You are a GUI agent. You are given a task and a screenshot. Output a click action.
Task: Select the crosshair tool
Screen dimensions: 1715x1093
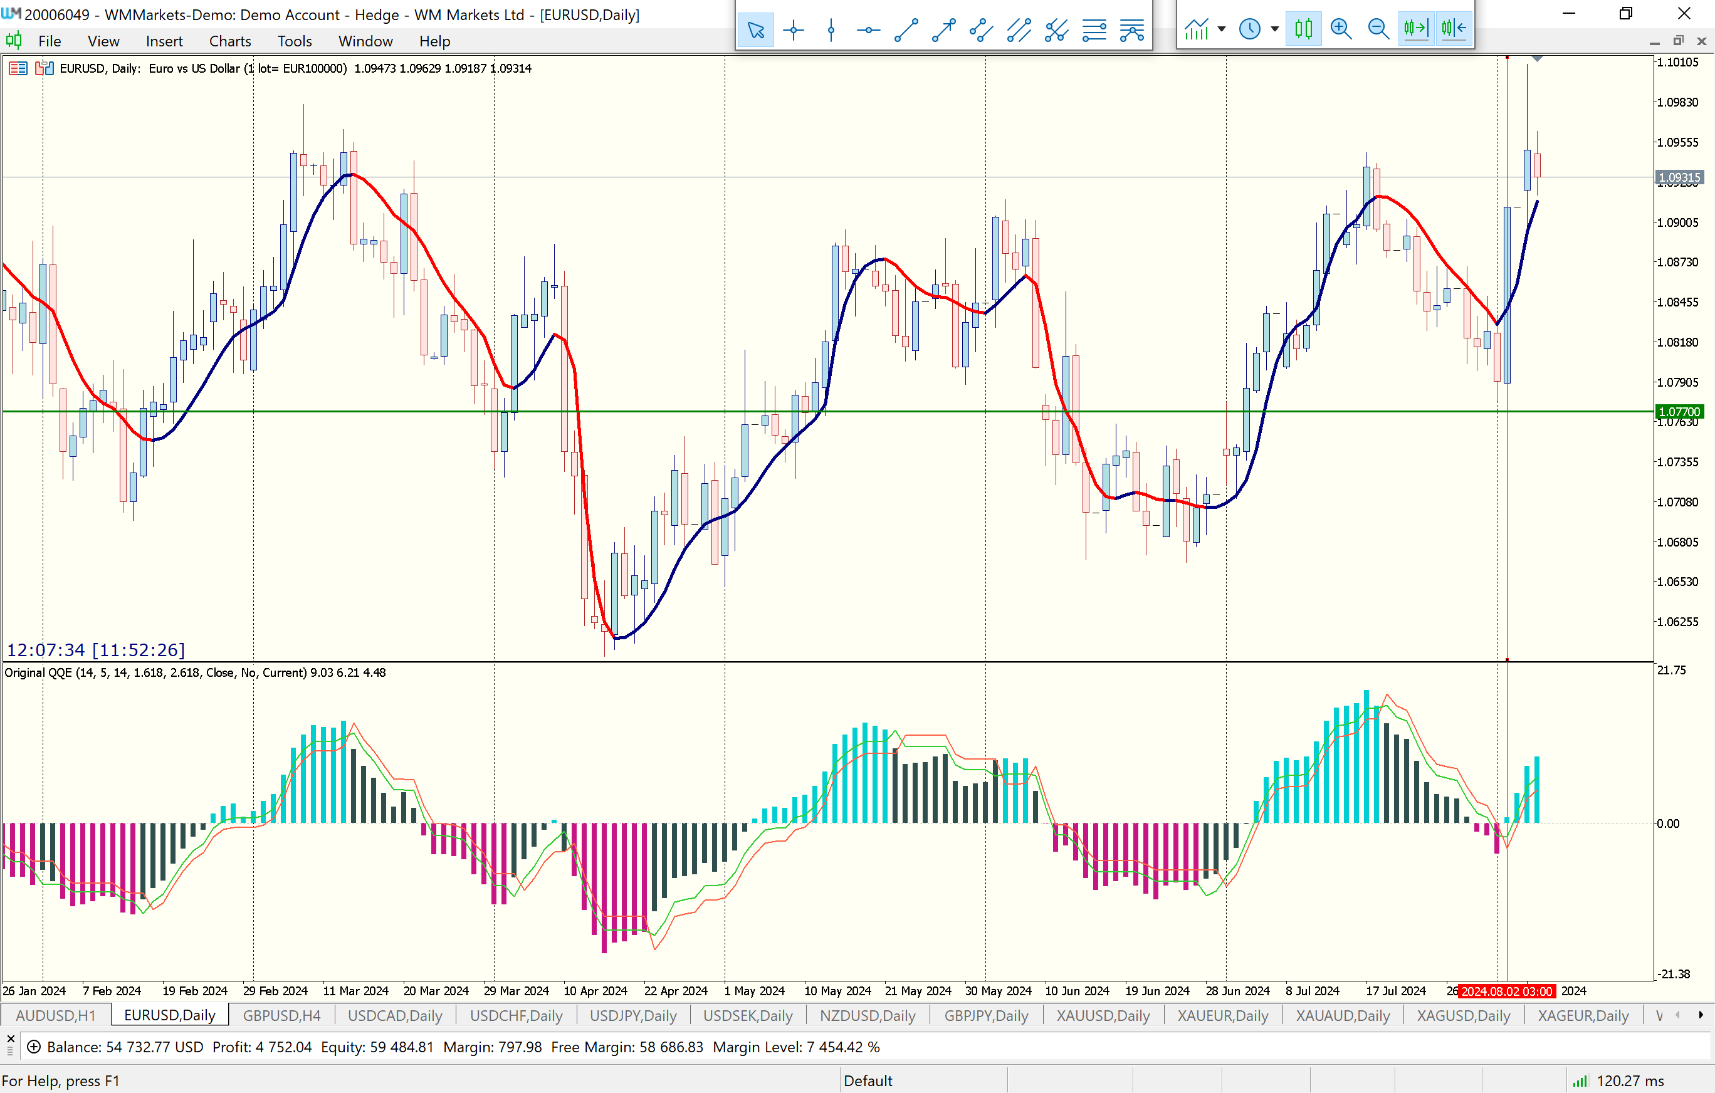click(x=793, y=30)
